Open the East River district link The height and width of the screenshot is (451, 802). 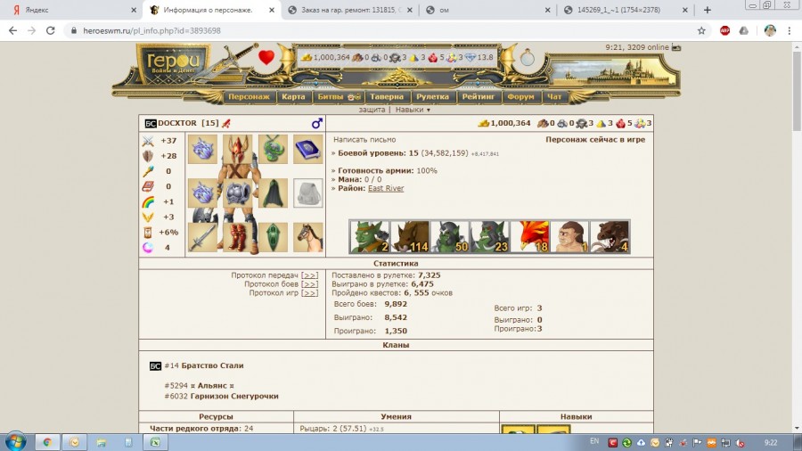point(386,188)
